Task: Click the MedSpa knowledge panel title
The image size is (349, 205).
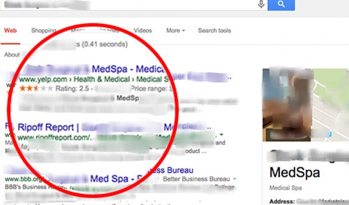Action: (x=295, y=173)
